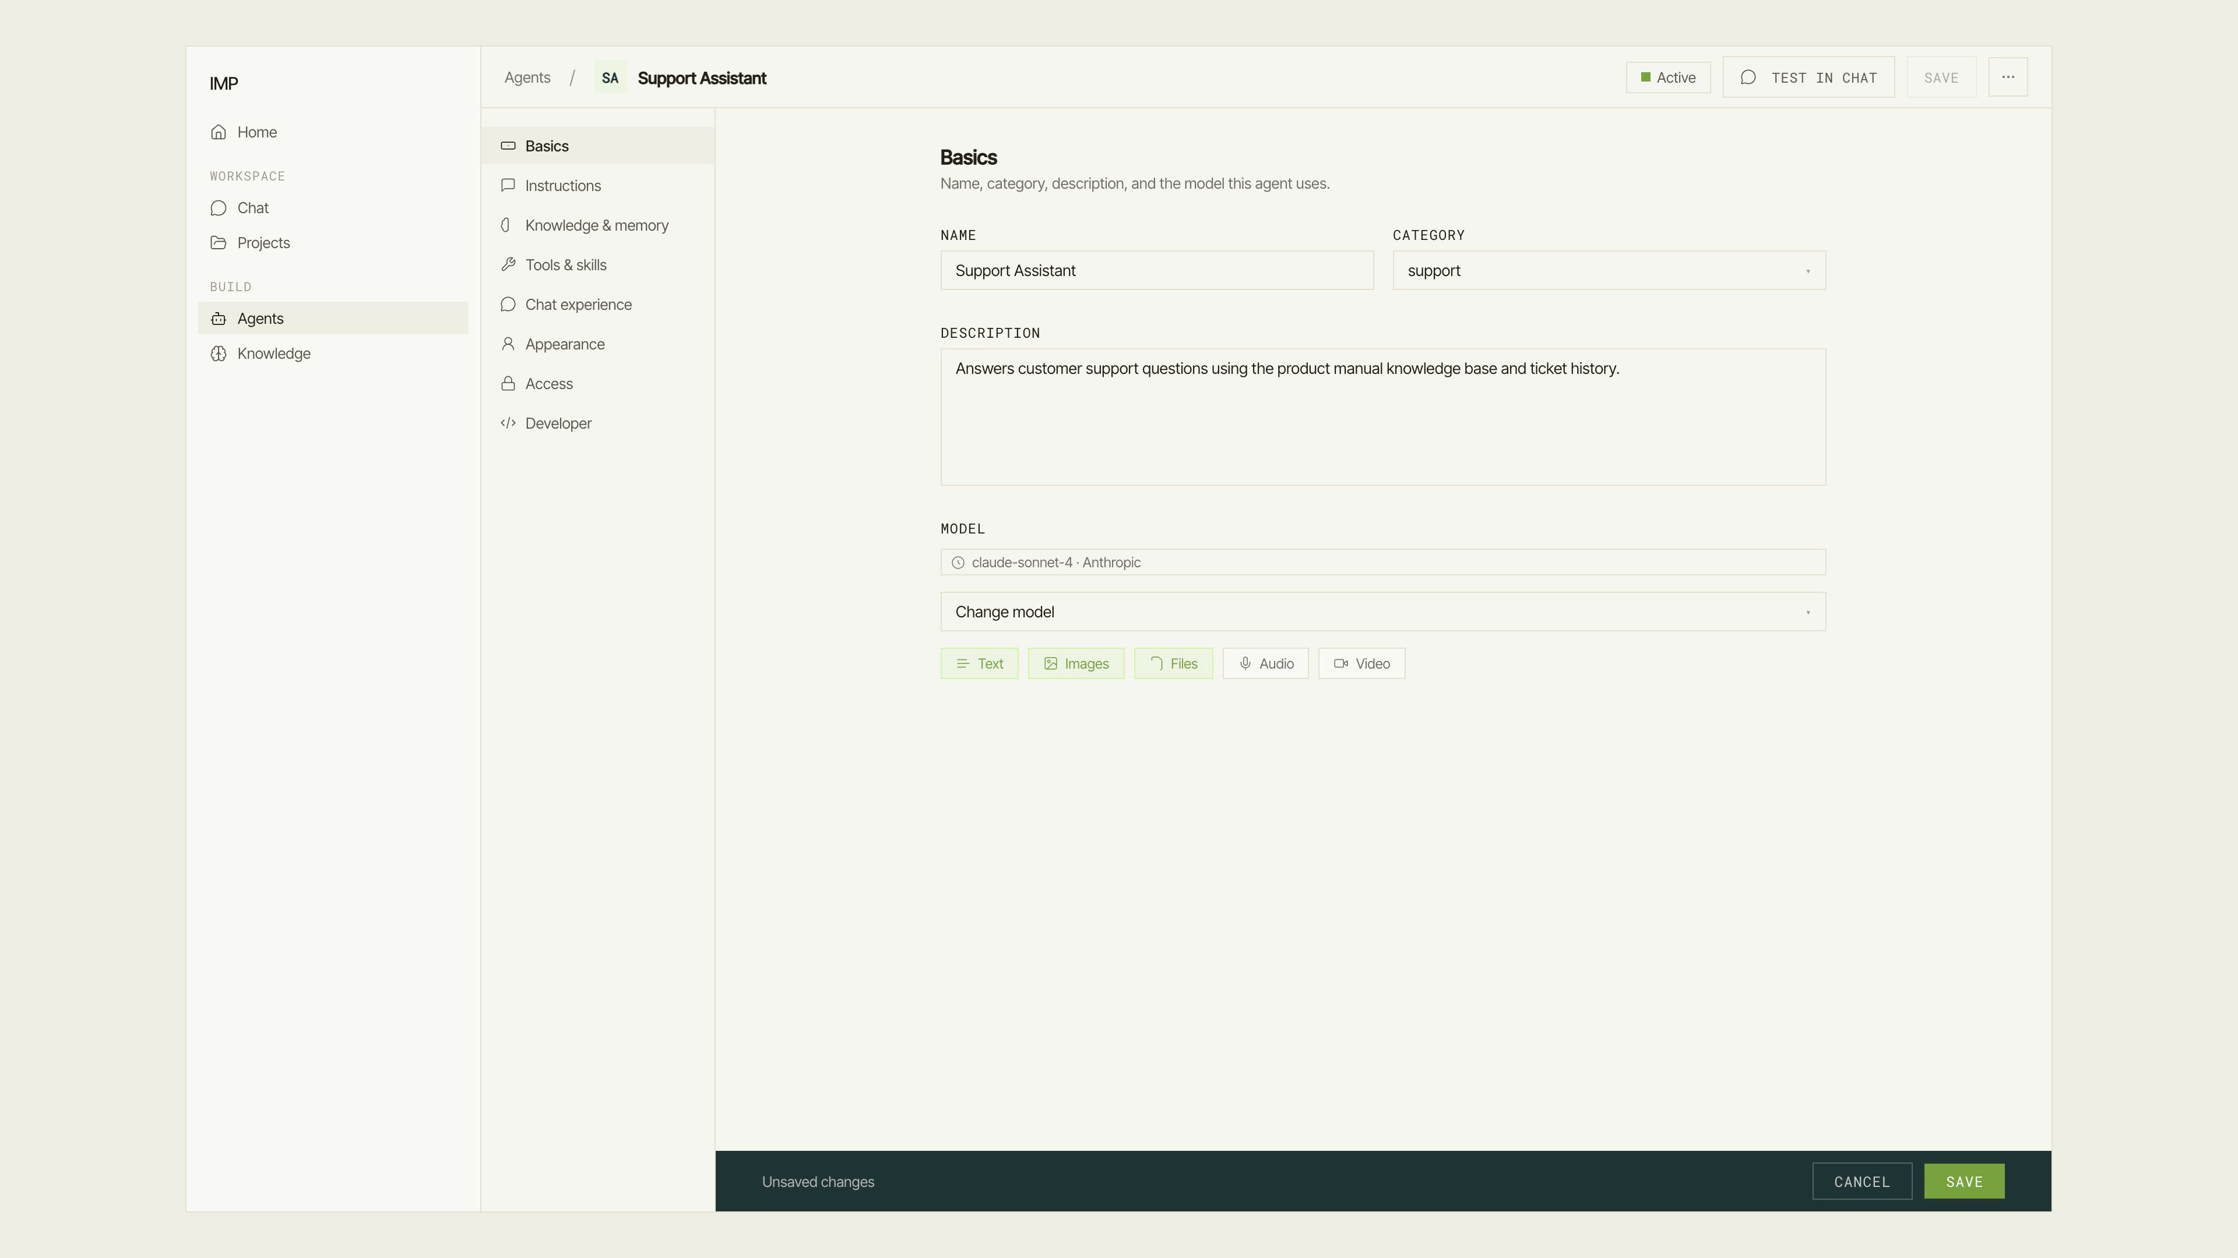Click the clock icon beside claude-sonnet-4
The height and width of the screenshot is (1258, 2238).
tap(958, 563)
